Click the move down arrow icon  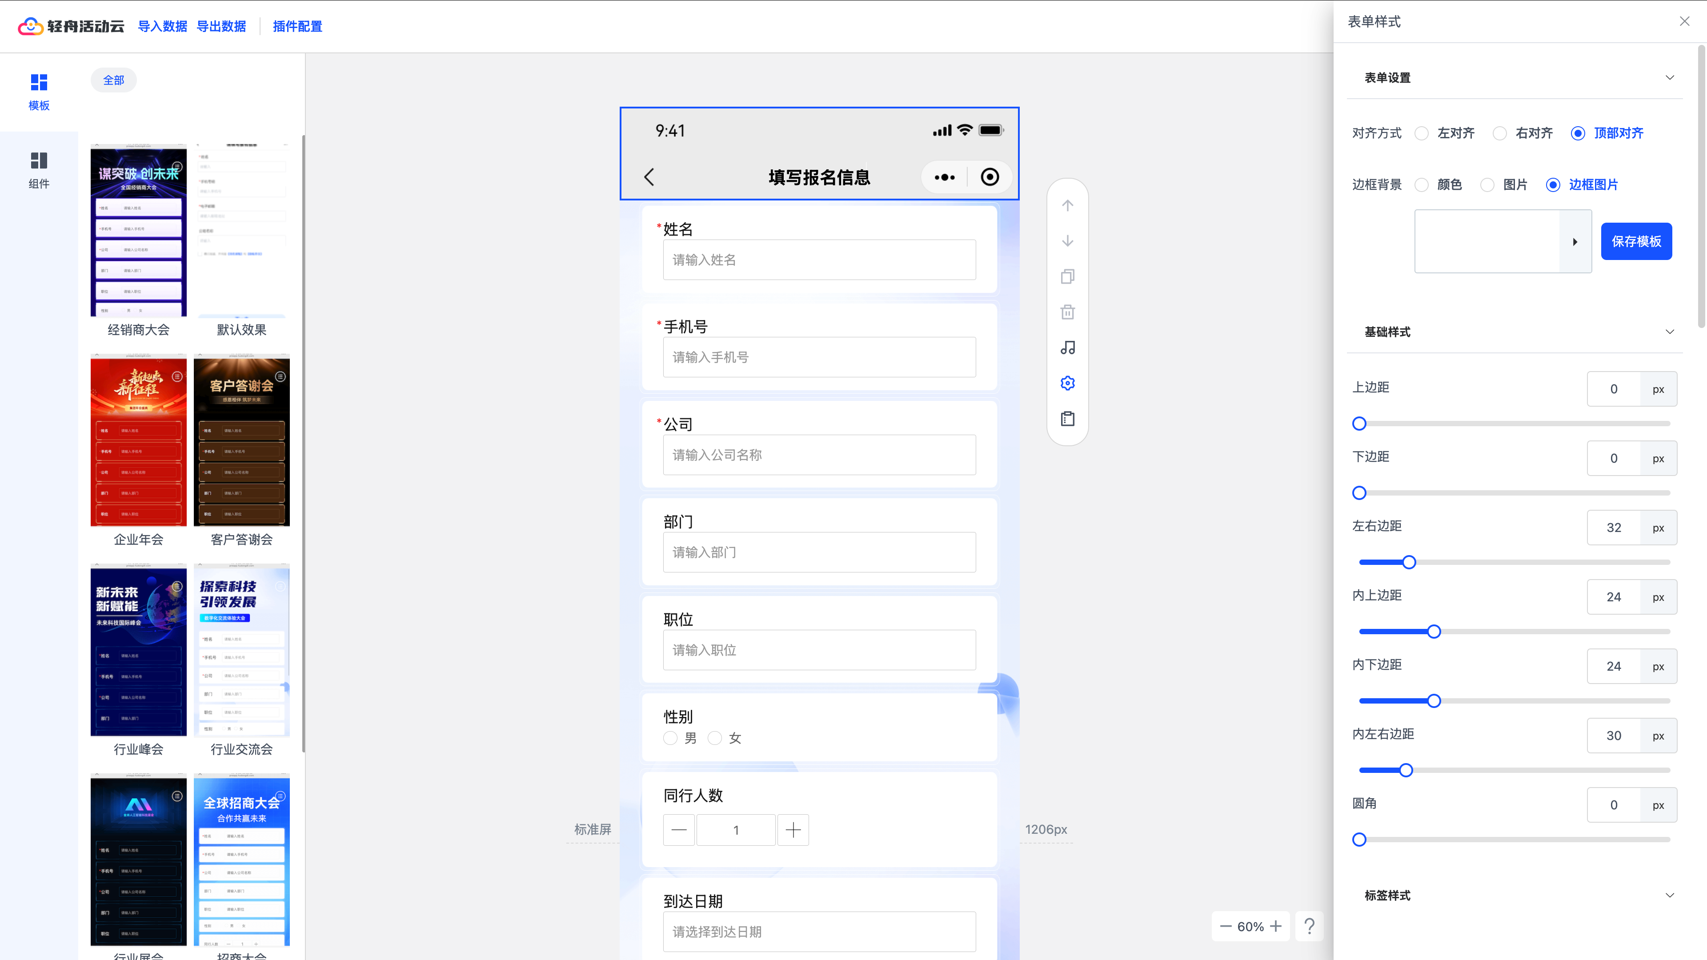click(1067, 241)
